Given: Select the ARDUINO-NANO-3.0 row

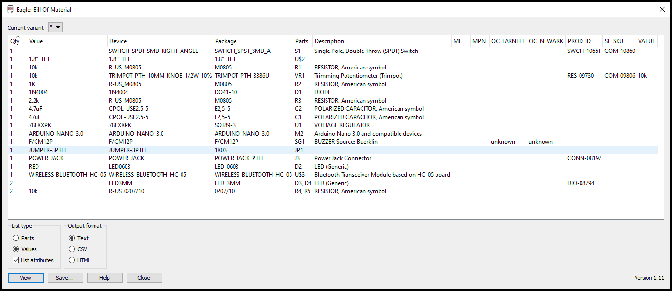Looking at the screenshot, I should [x=56, y=134].
